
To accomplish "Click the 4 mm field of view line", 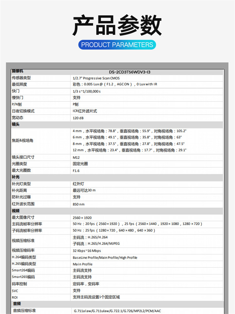I will tap(129, 131).
